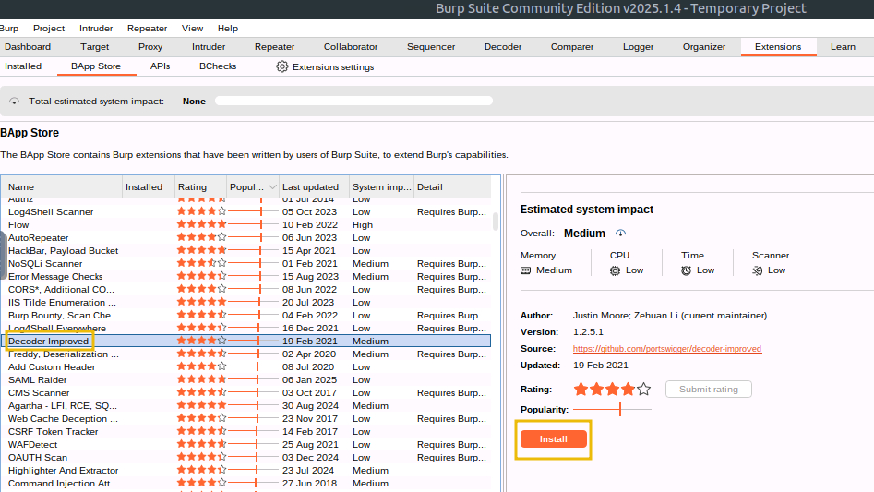Screen dimensions: 874x492
Task: Open the Learn tab
Action: [x=843, y=47]
